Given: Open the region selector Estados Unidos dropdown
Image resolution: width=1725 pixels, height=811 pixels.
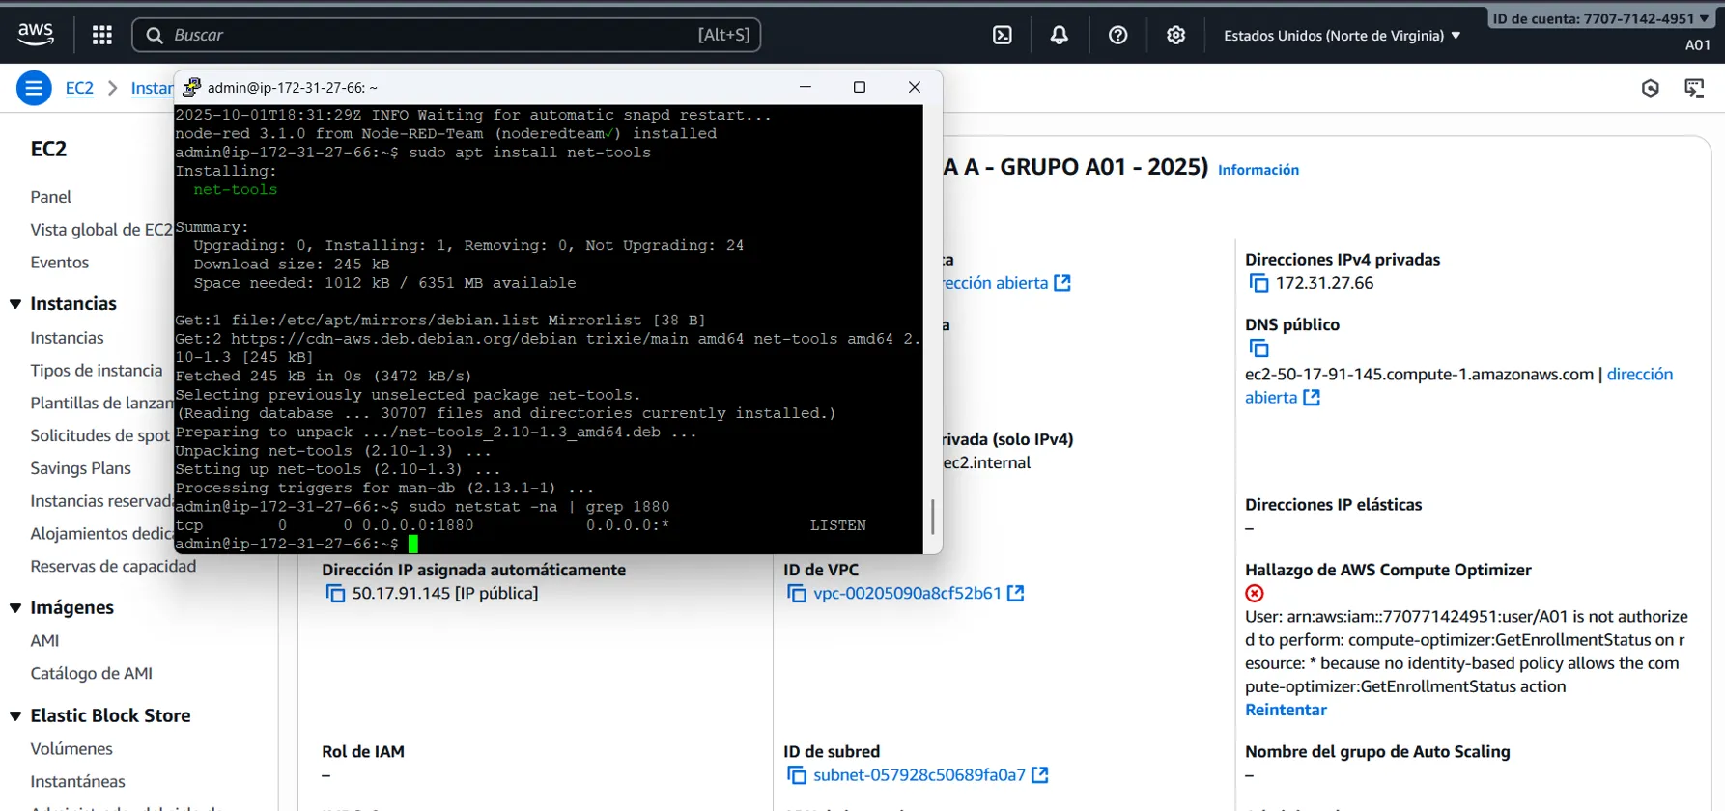Looking at the screenshot, I should pos(1341,36).
